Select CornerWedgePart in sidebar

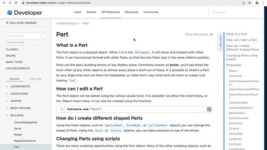click(25, 122)
